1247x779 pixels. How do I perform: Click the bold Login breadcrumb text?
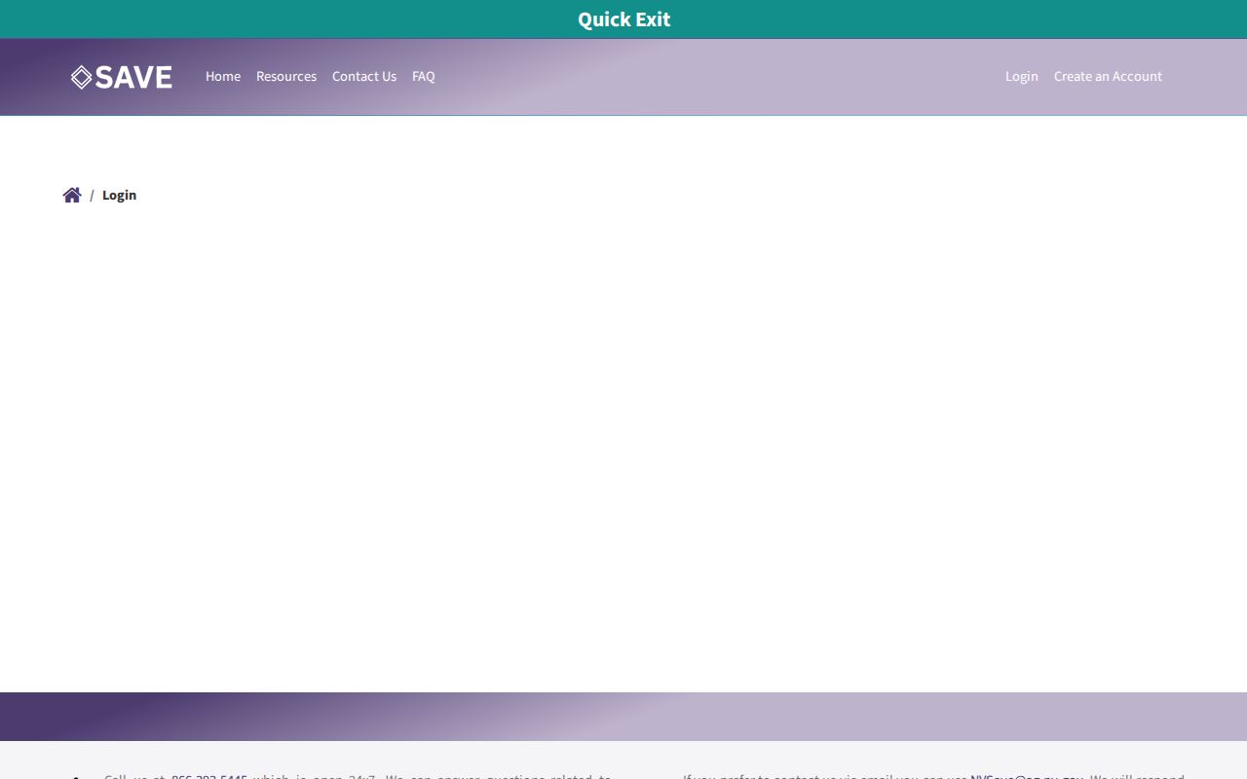point(119,195)
